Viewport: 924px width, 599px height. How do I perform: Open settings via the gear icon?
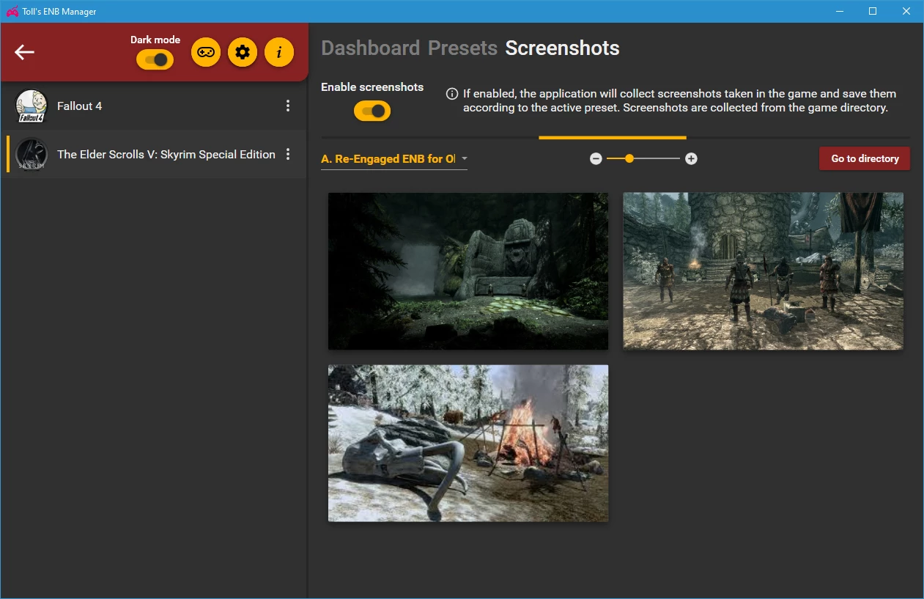tap(243, 52)
